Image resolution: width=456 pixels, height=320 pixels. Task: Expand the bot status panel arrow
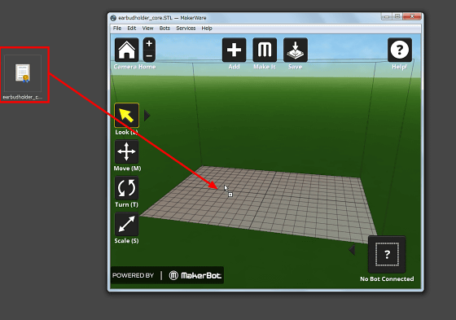point(352,250)
